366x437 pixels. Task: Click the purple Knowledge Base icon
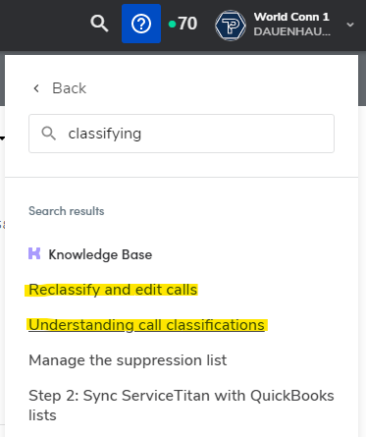[34, 253]
